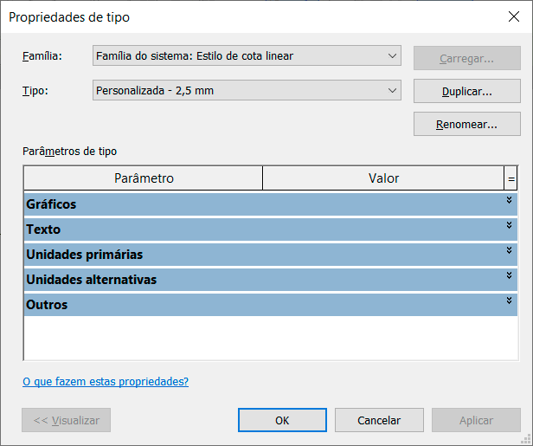Click the Aplicar button

point(476,421)
